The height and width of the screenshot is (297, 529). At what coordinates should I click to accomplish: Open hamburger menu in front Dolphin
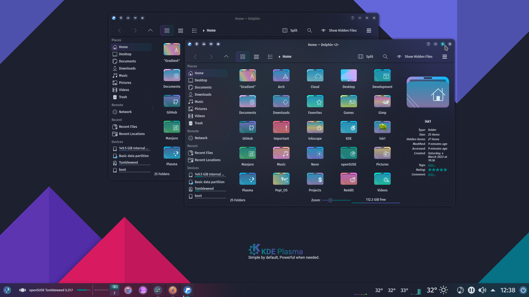click(444, 57)
